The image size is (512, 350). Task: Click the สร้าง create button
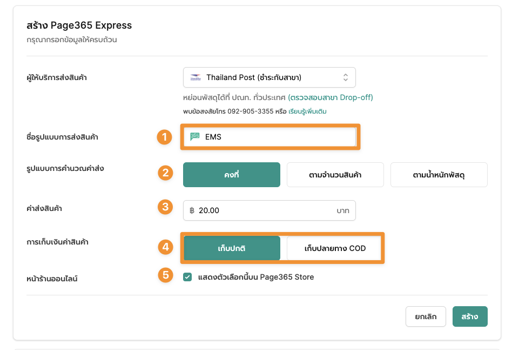click(470, 316)
